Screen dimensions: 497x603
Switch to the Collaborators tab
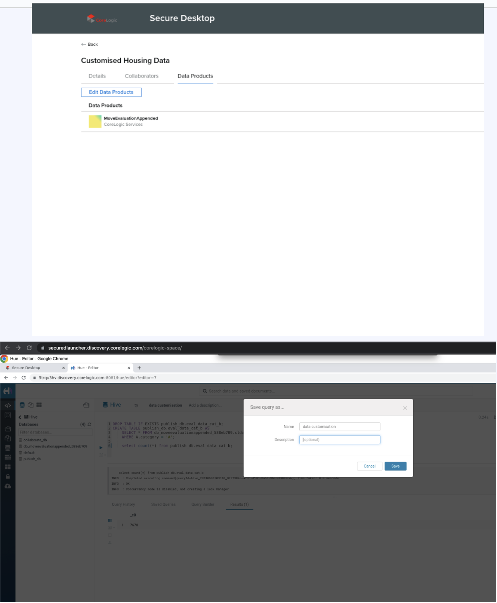pyautogui.click(x=142, y=76)
